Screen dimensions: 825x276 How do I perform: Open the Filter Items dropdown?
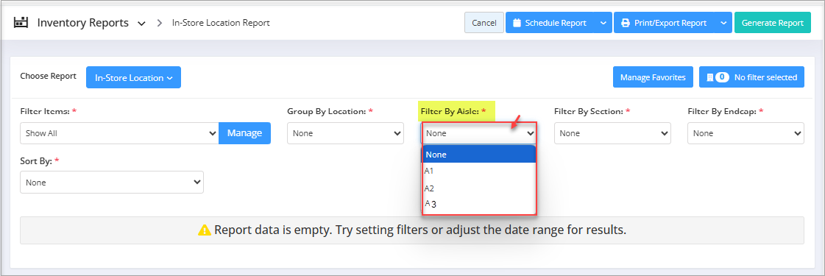pyautogui.click(x=119, y=133)
